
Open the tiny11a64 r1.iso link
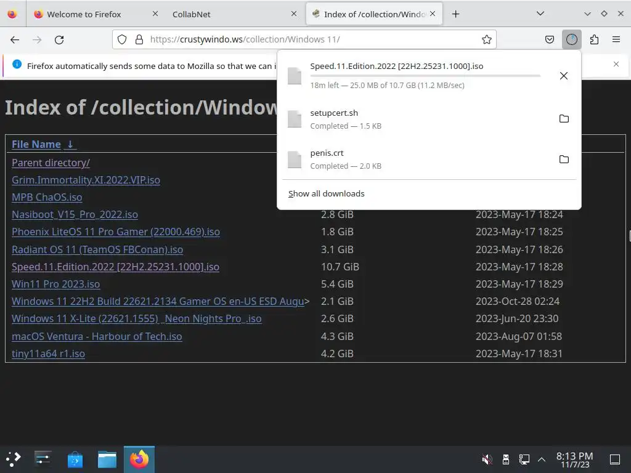(48, 354)
